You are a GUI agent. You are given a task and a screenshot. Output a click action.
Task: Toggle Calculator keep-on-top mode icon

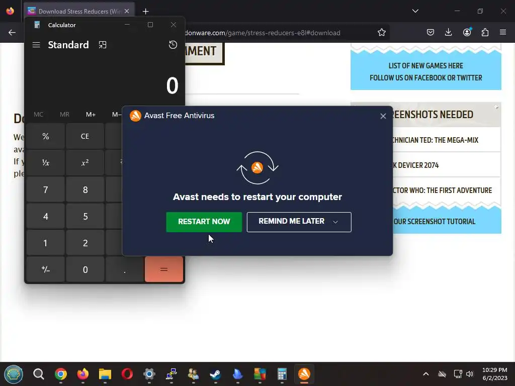(x=103, y=45)
